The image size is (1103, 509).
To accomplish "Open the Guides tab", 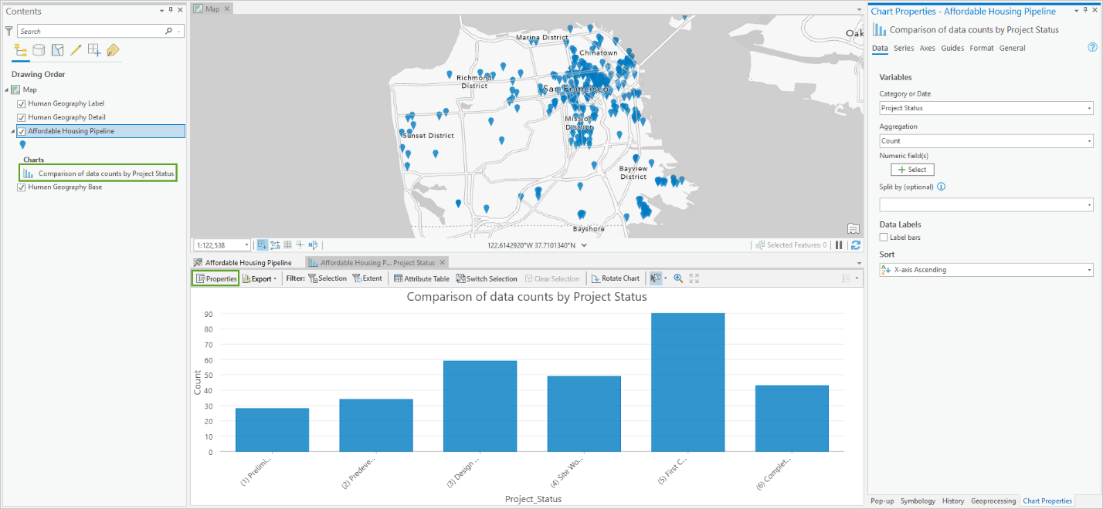I will click(x=952, y=48).
